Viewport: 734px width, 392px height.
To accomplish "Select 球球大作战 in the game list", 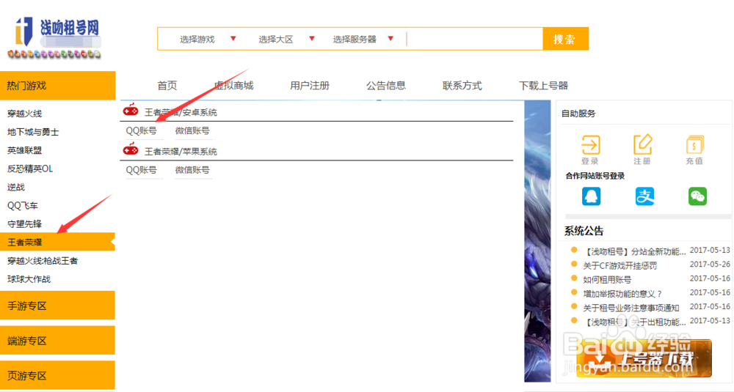I will click(x=29, y=279).
